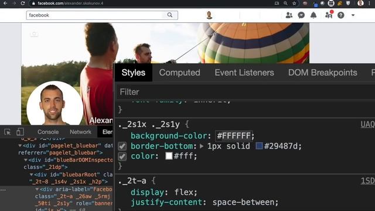Uncheck the color property checkbox
Viewport: 375px width, 211px height.
coord(122,156)
